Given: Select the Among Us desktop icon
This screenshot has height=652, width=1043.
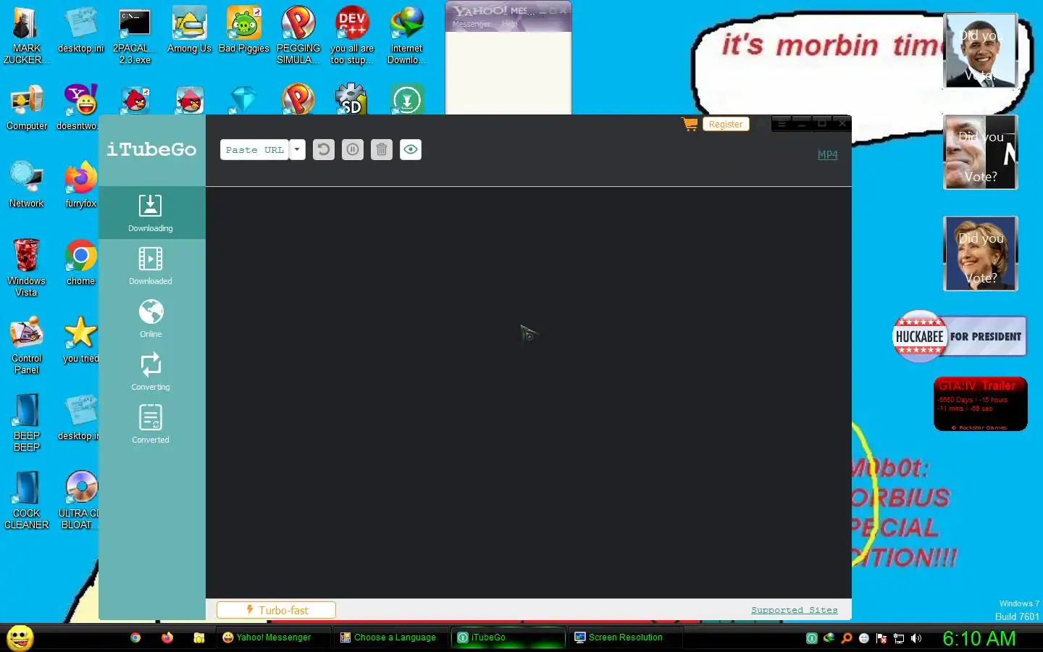Looking at the screenshot, I should pos(189,30).
